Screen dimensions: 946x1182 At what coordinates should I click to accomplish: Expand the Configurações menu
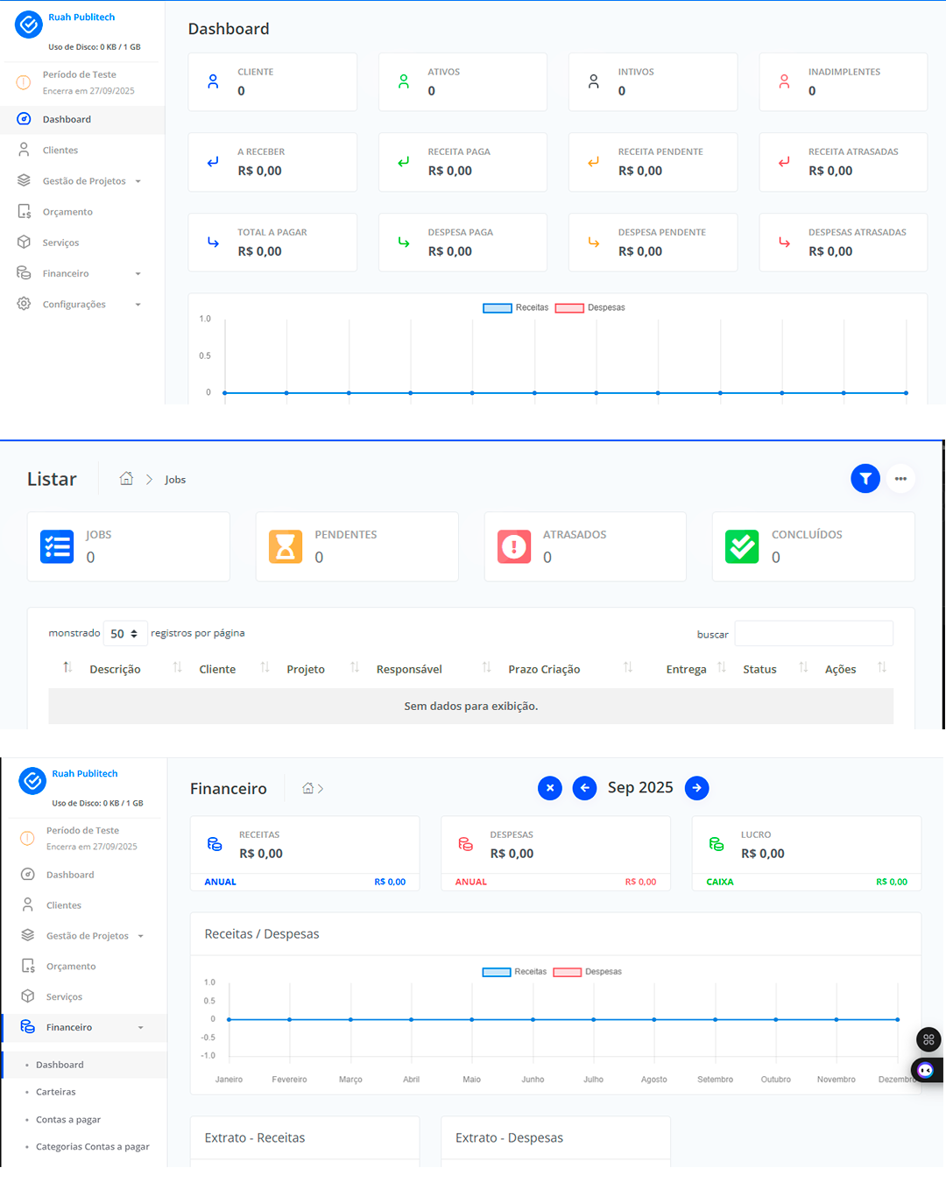(x=75, y=304)
